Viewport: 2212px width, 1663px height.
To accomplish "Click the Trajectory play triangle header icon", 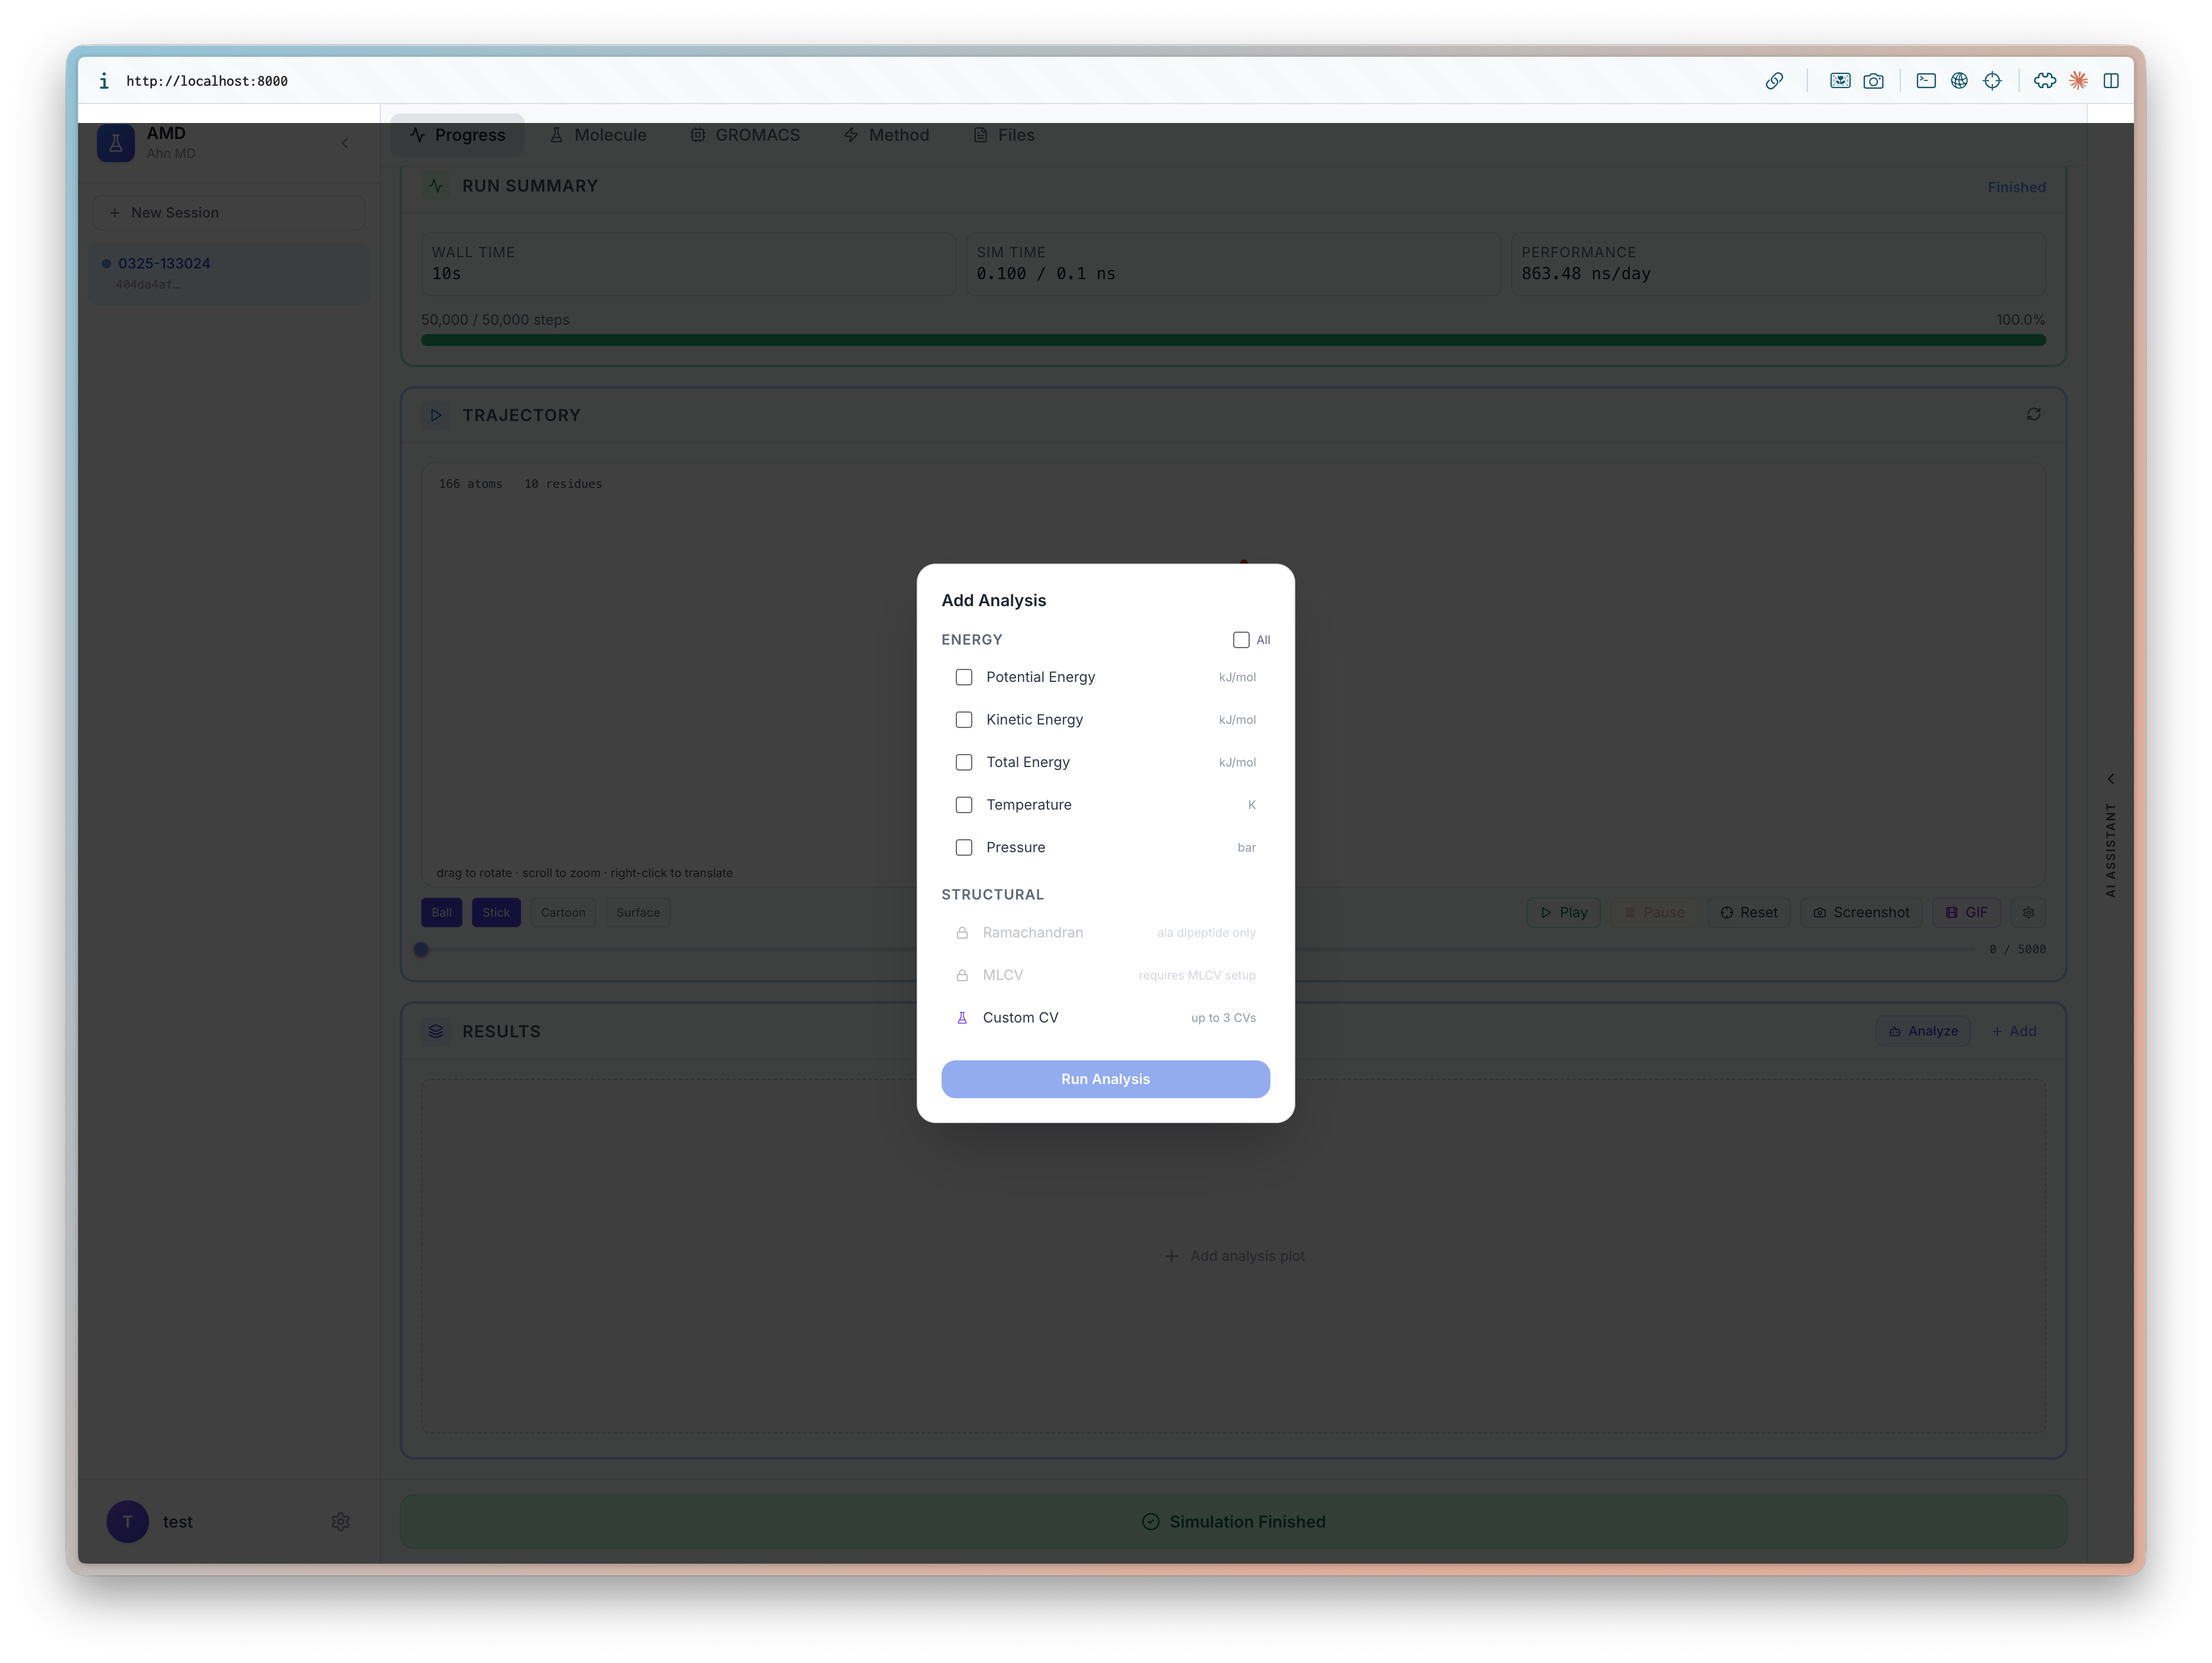I will click(436, 415).
